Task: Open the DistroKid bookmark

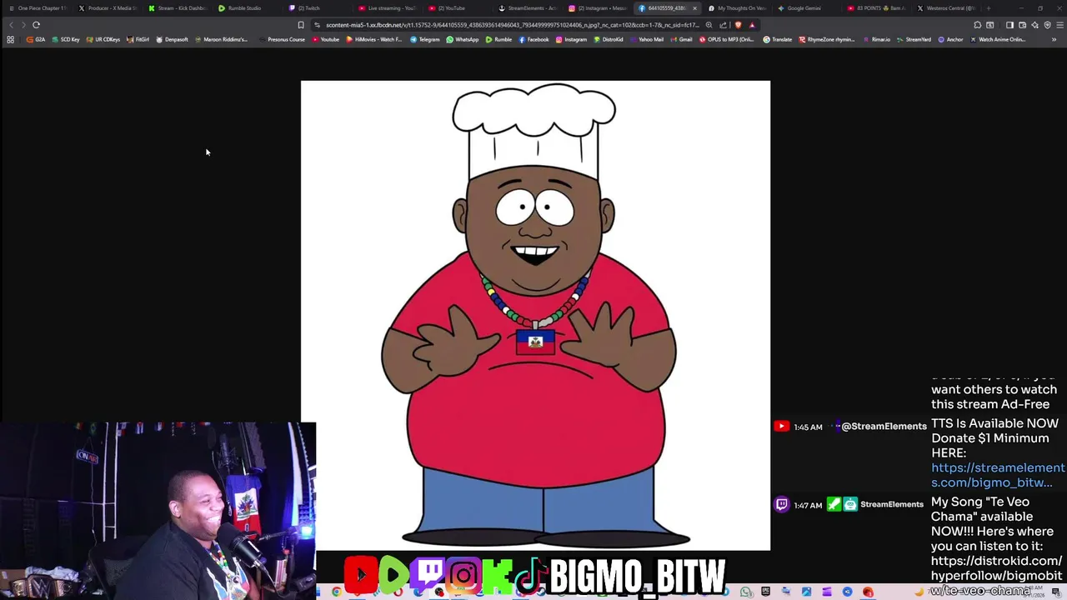Action: 609,39
